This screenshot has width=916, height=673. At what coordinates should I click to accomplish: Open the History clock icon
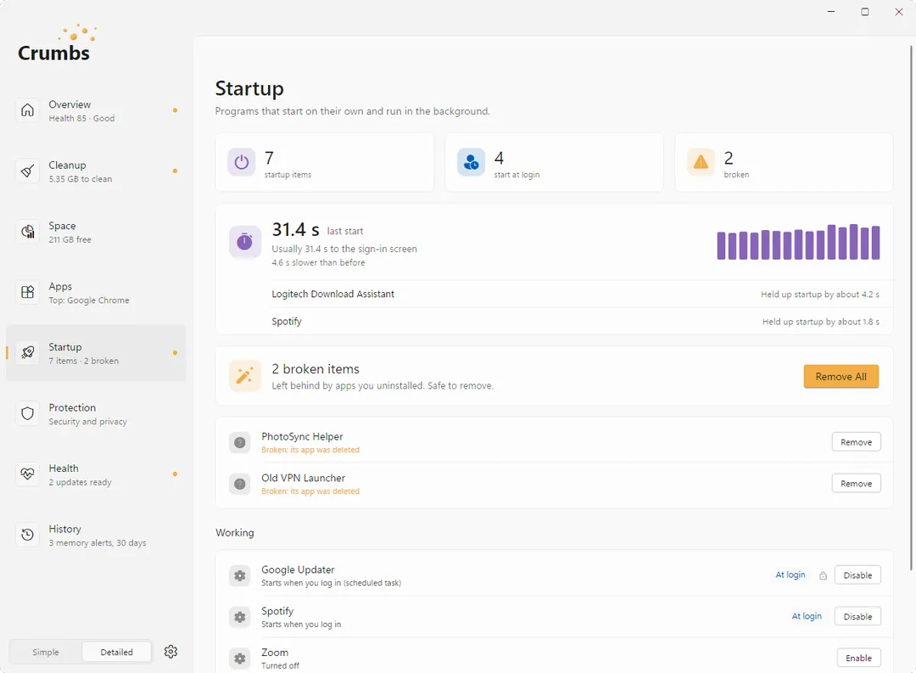(27, 535)
